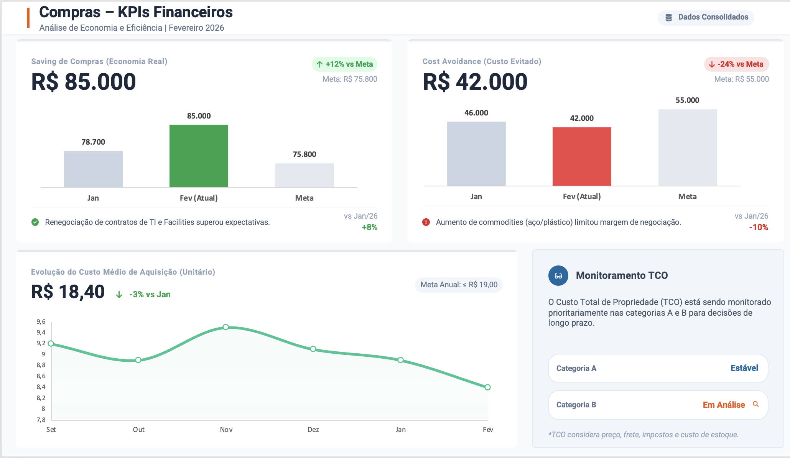The image size is (790, 458).
Task: Click the Aumento de commodities note
Action: 558,222
